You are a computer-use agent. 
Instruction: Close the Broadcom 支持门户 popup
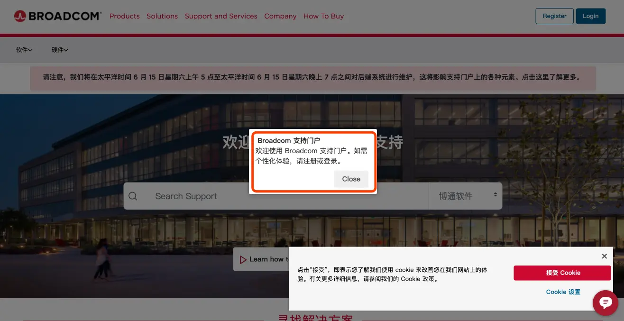pos(351,179)
